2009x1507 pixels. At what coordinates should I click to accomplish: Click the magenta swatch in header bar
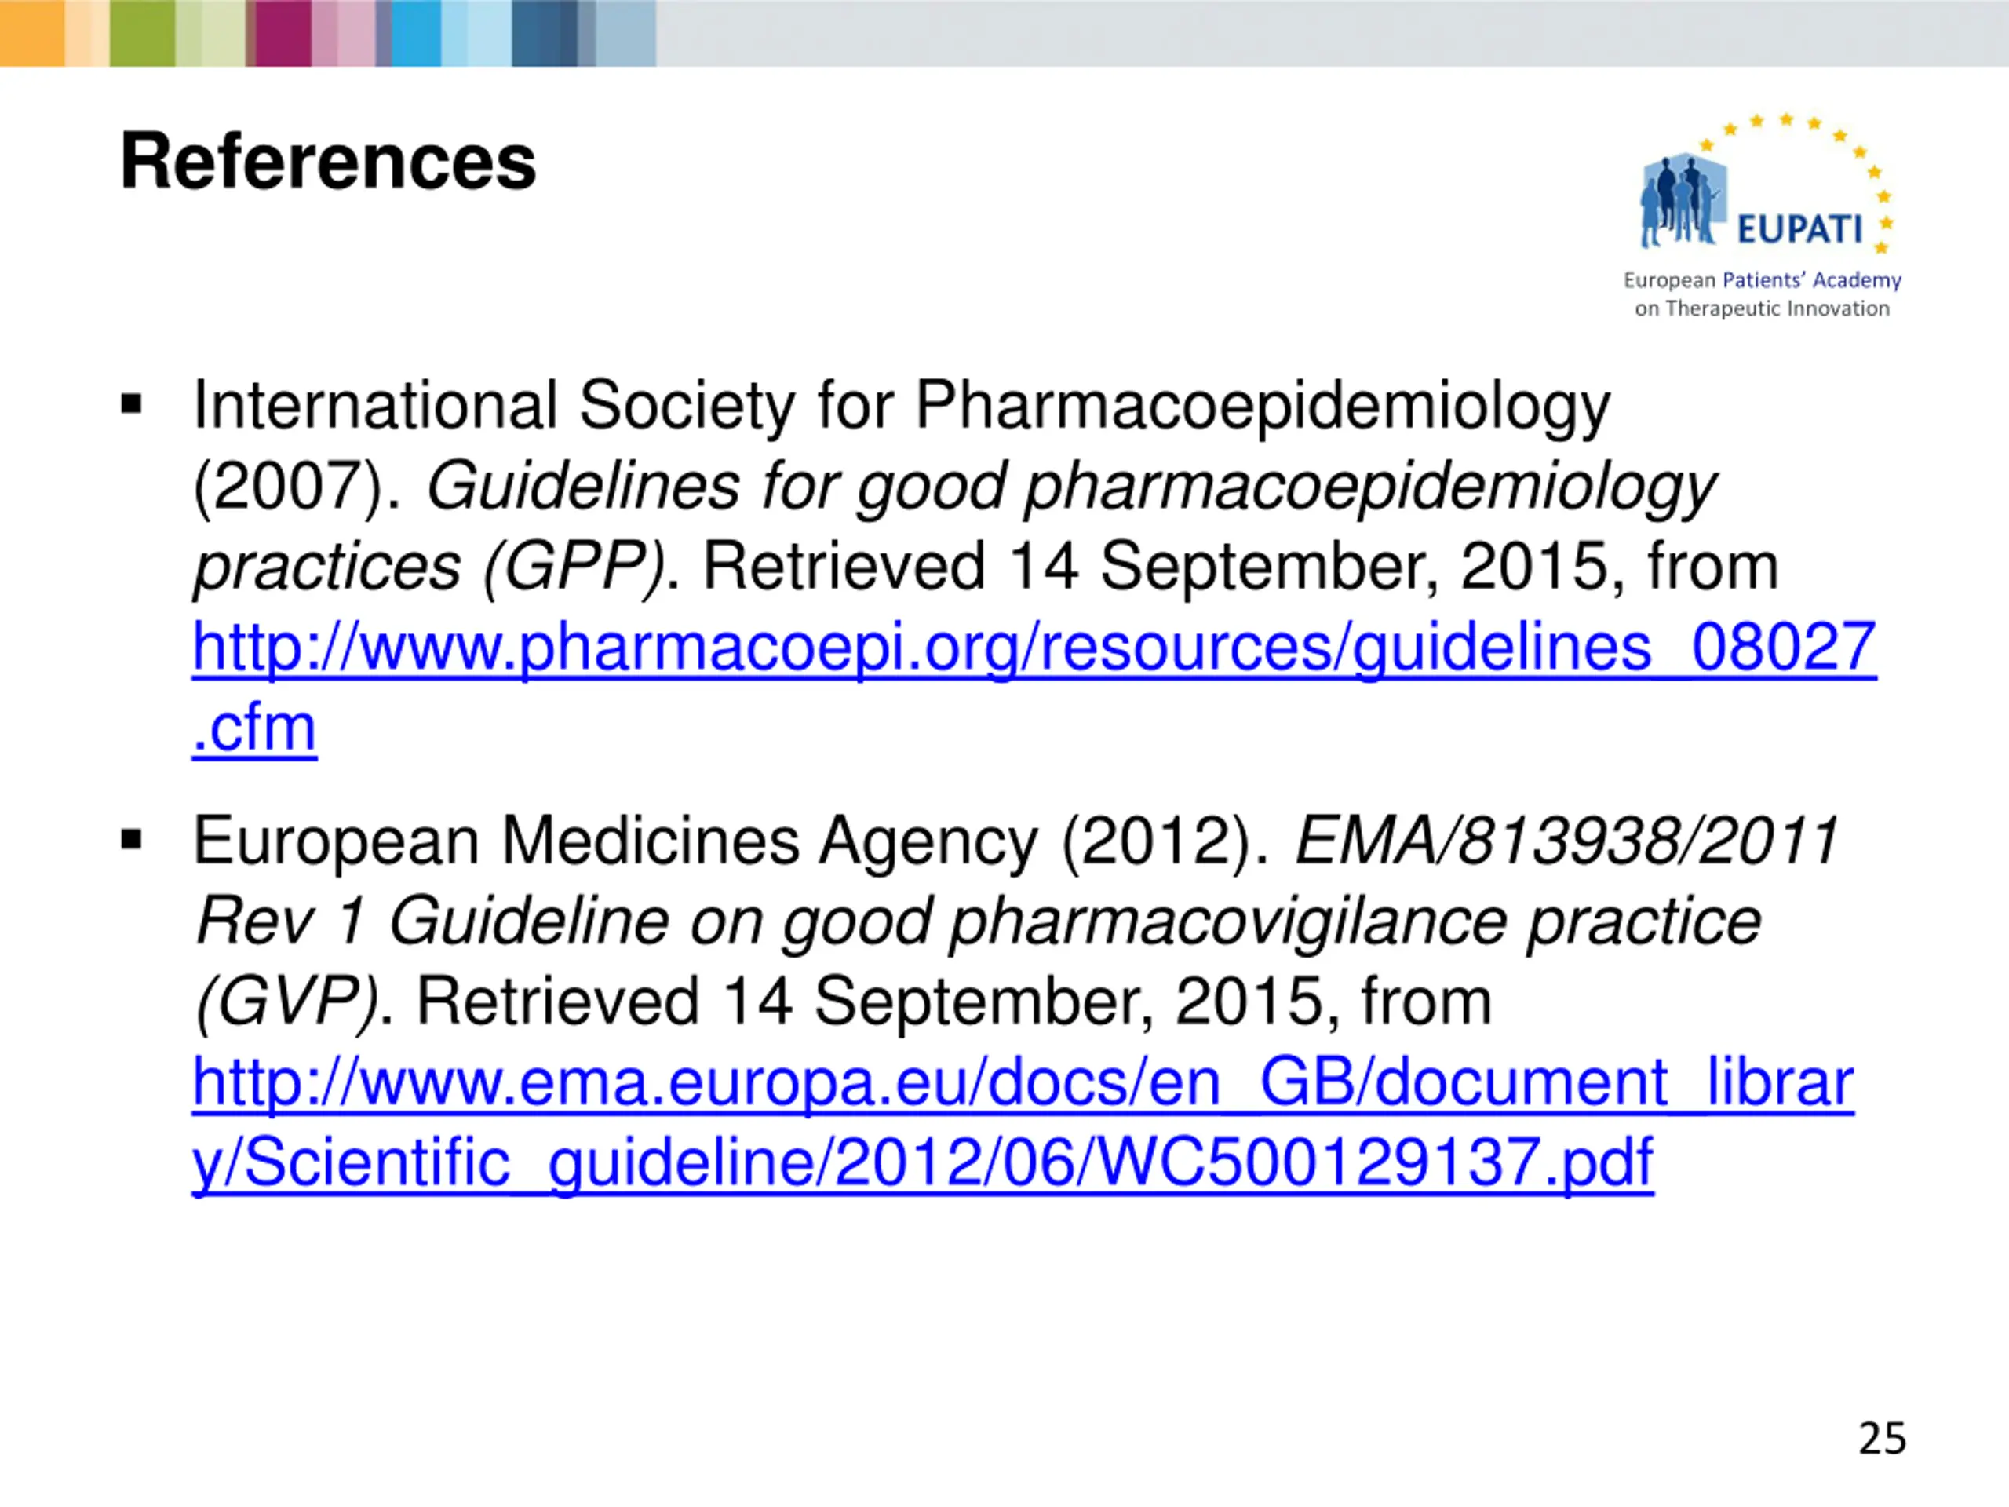pos(283,33)
